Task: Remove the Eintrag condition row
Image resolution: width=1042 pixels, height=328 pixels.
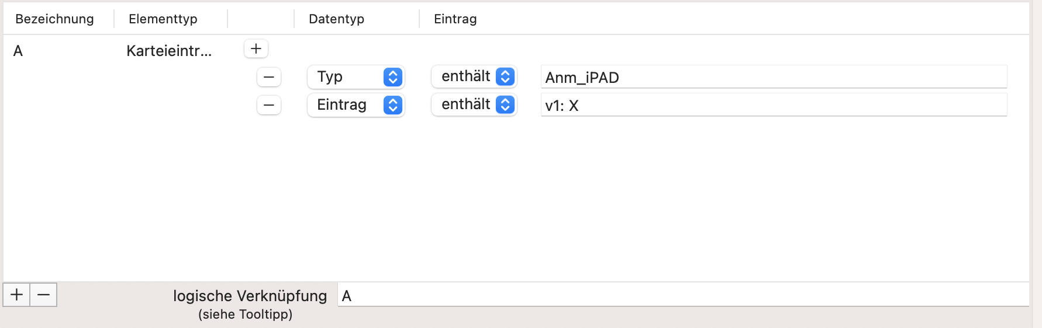Action: (x=269, y=105)
